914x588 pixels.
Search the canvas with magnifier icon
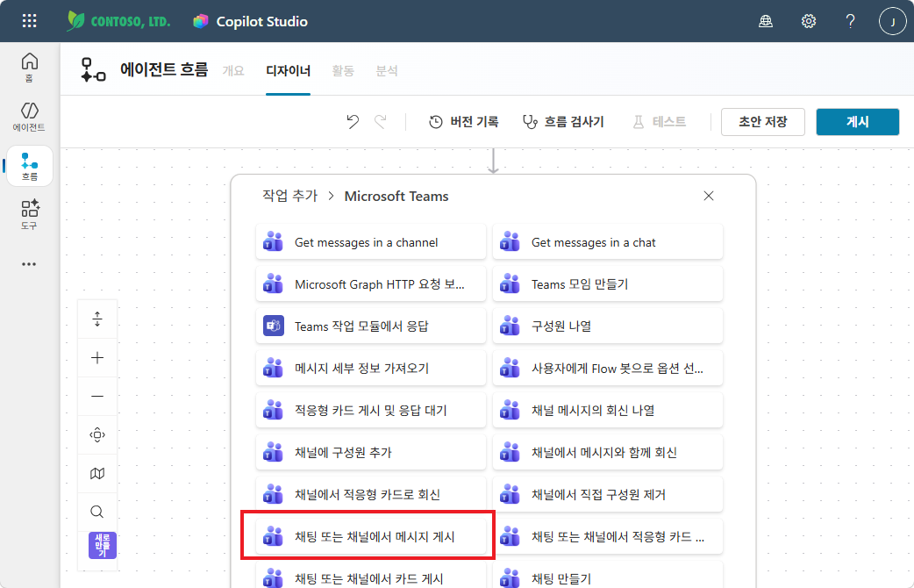pos(97,512)
